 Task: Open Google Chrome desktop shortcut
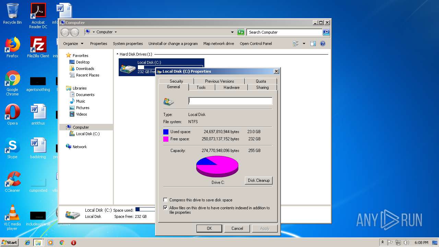point(12,83)
